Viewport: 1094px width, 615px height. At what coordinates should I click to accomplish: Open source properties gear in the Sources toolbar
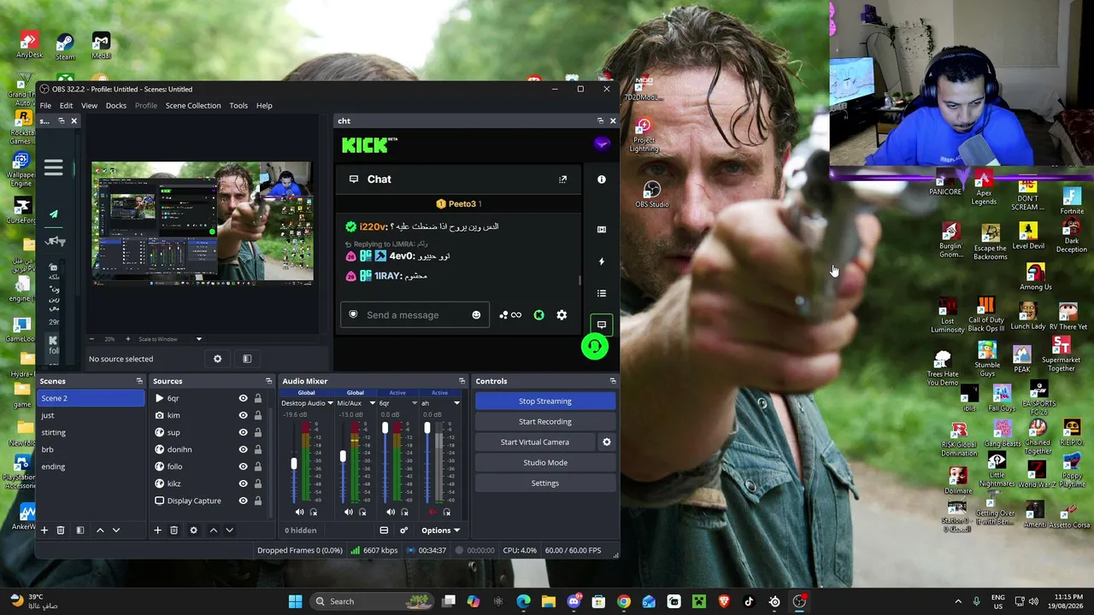(x=193, y=530)
